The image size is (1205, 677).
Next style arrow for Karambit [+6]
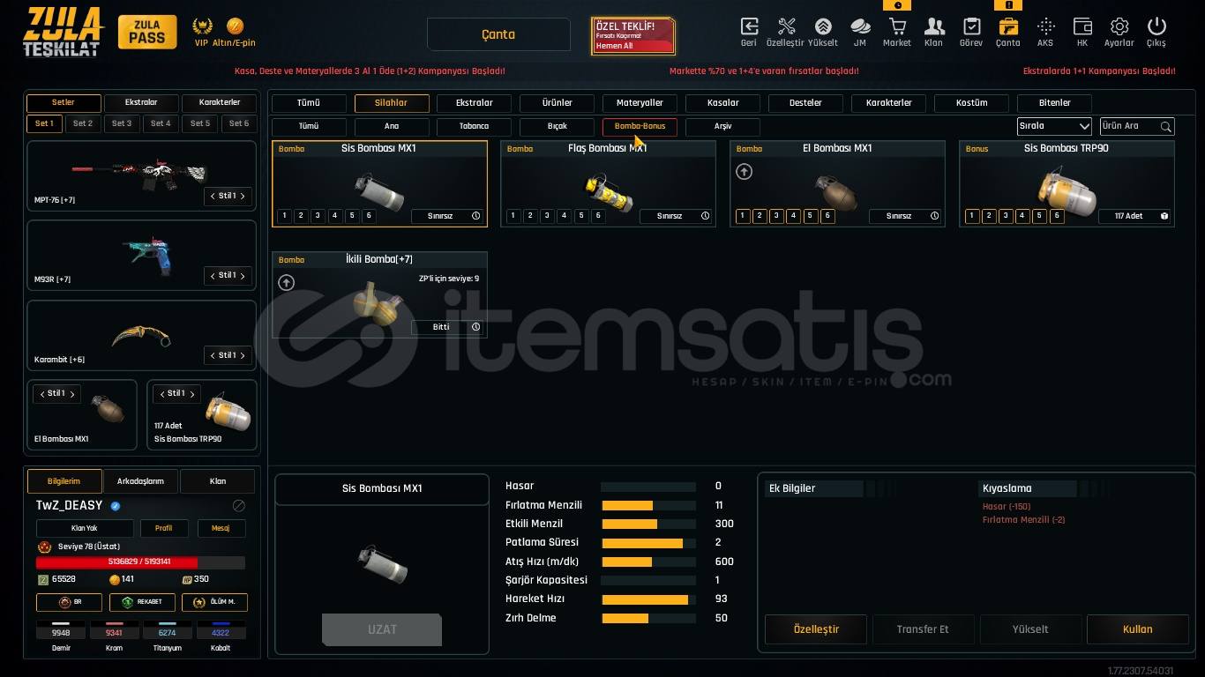tap(243, 355)
